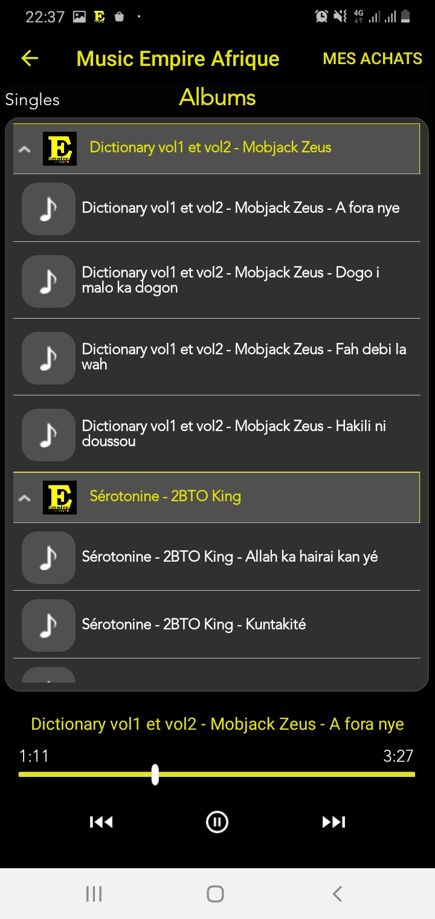Viewport: 435px width, 919px height.
Task: Skip to the next track
Action: pos(333,822)
